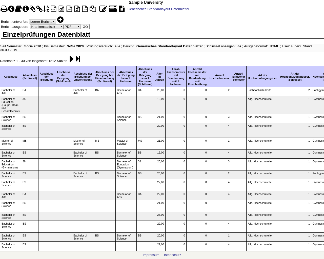Open the PDF format dropdown
Viewport: 324px width, 259px height.
[x=72, y=27]
